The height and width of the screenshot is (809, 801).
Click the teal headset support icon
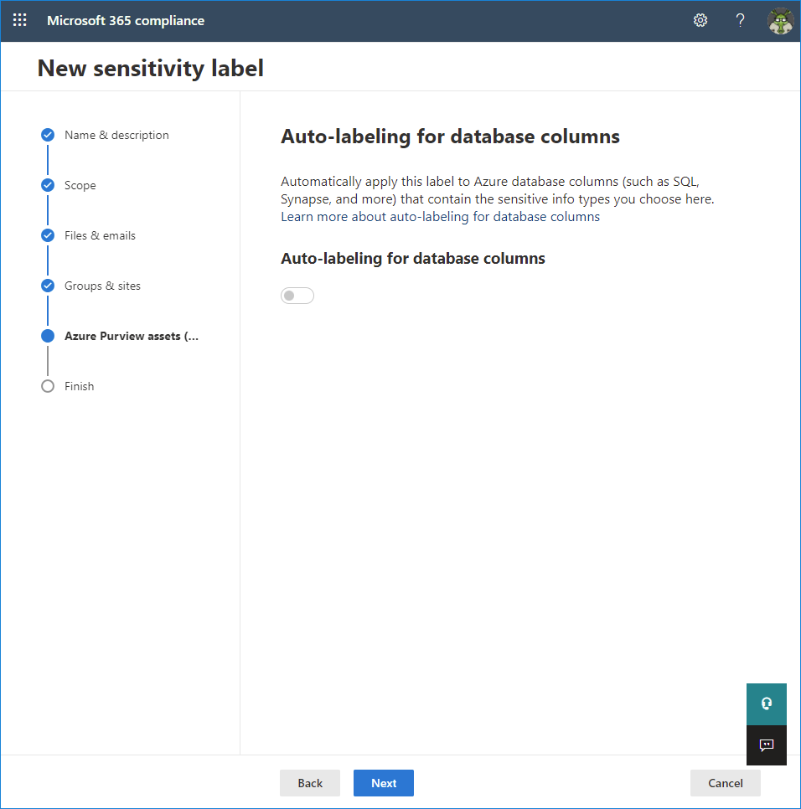(x=767, y=703)
